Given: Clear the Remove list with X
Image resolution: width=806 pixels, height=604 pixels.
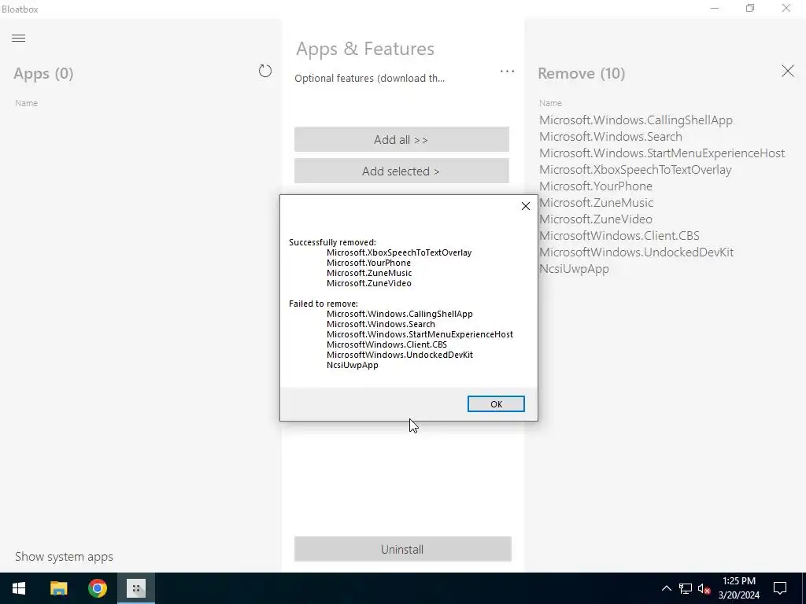Looking at the screenshot, I should pos(787,71).
